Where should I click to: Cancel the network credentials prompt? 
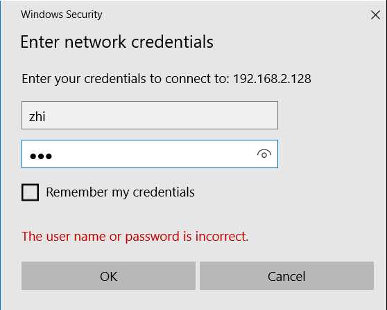286,276
